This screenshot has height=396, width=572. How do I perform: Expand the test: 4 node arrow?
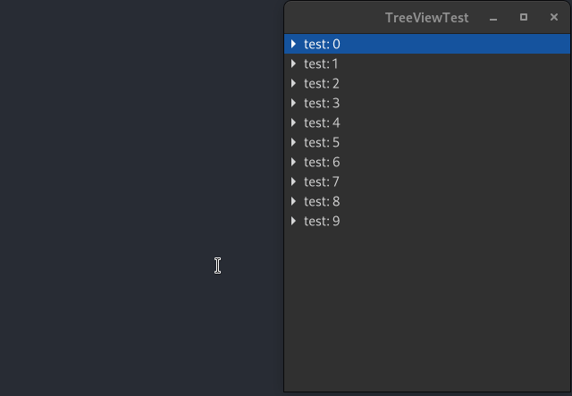(x=294, y=122)
